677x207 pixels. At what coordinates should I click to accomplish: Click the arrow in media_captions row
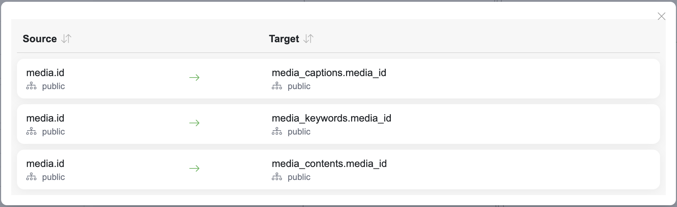(194, 78)
